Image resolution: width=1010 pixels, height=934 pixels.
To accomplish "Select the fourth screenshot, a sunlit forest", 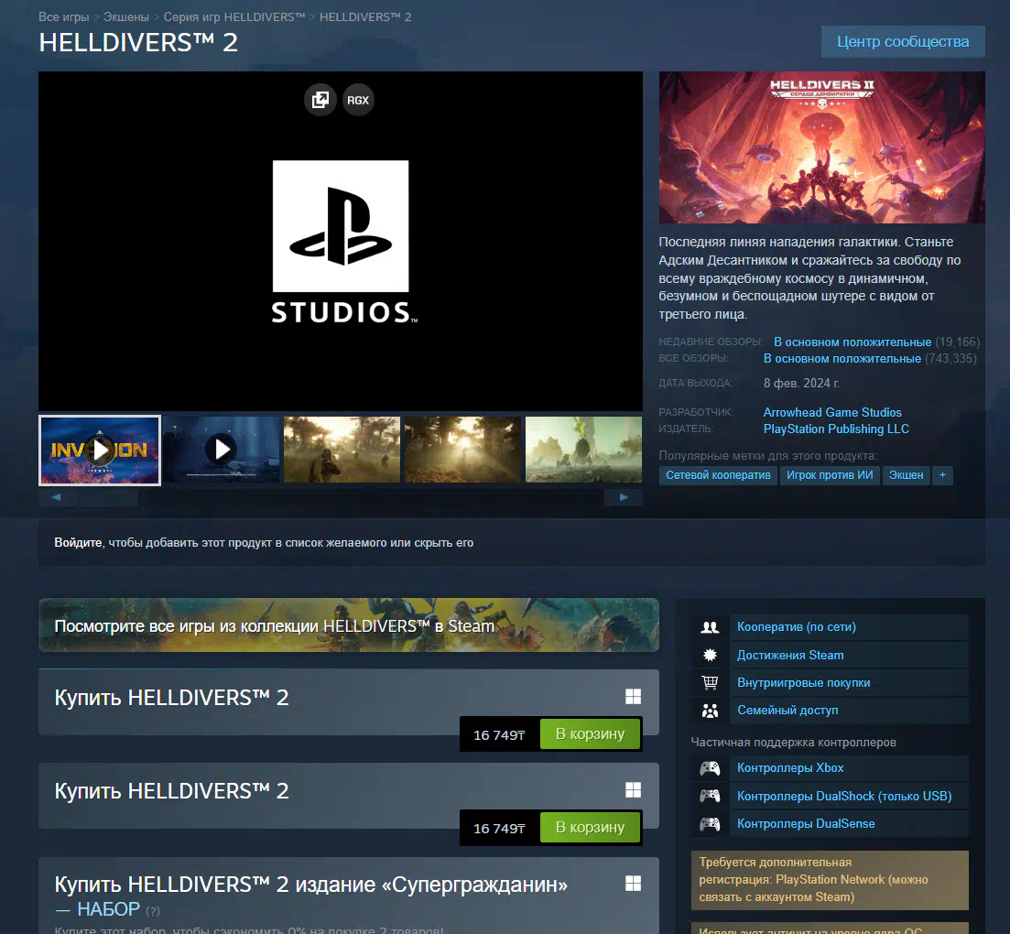I will click(462, 449).
